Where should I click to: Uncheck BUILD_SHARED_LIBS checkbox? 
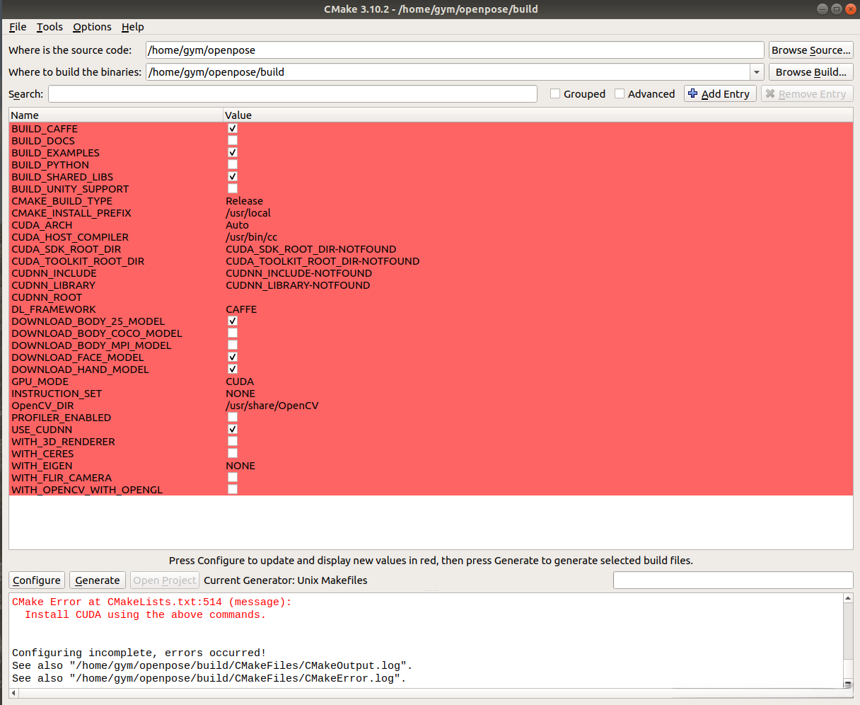coord(232,177)
